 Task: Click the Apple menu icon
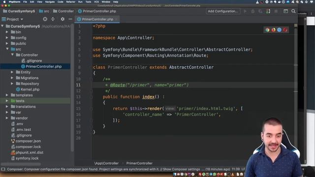click(4, 2)
